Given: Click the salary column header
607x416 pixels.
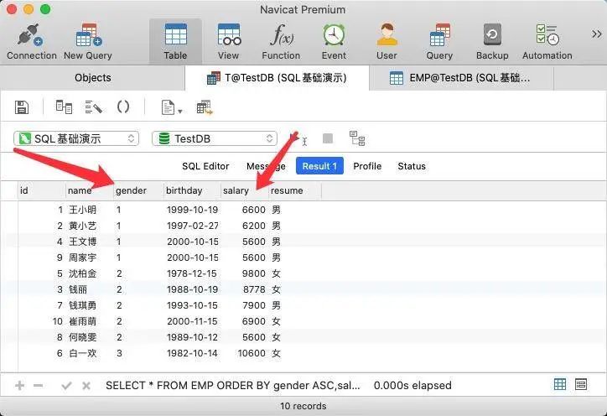Looking at the screenshot, I should 236,190.
